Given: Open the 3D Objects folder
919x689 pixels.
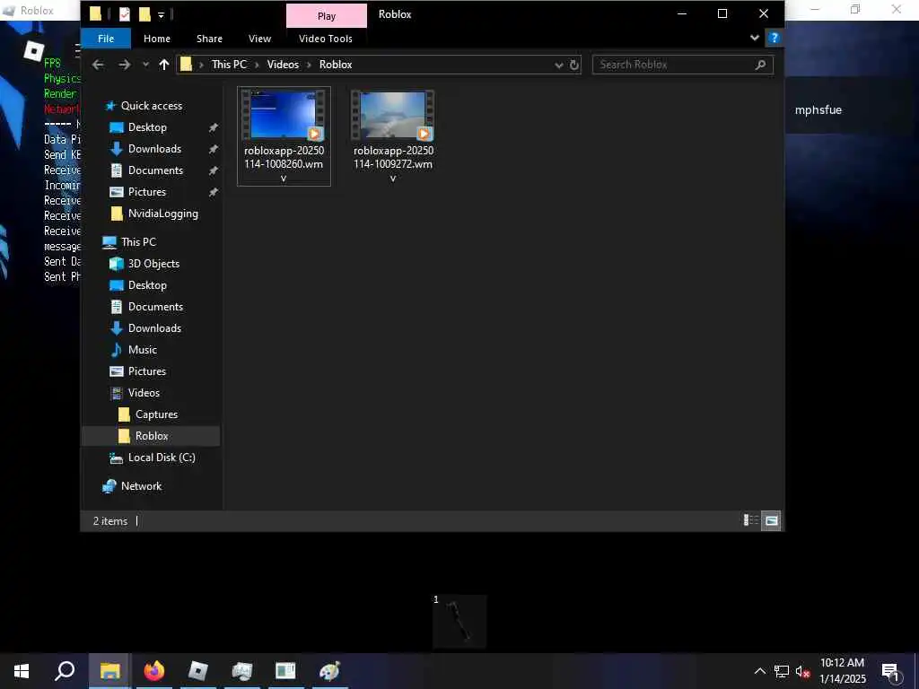Looking at the screenshot, I should pyautogui.click(x=153, y=264).
